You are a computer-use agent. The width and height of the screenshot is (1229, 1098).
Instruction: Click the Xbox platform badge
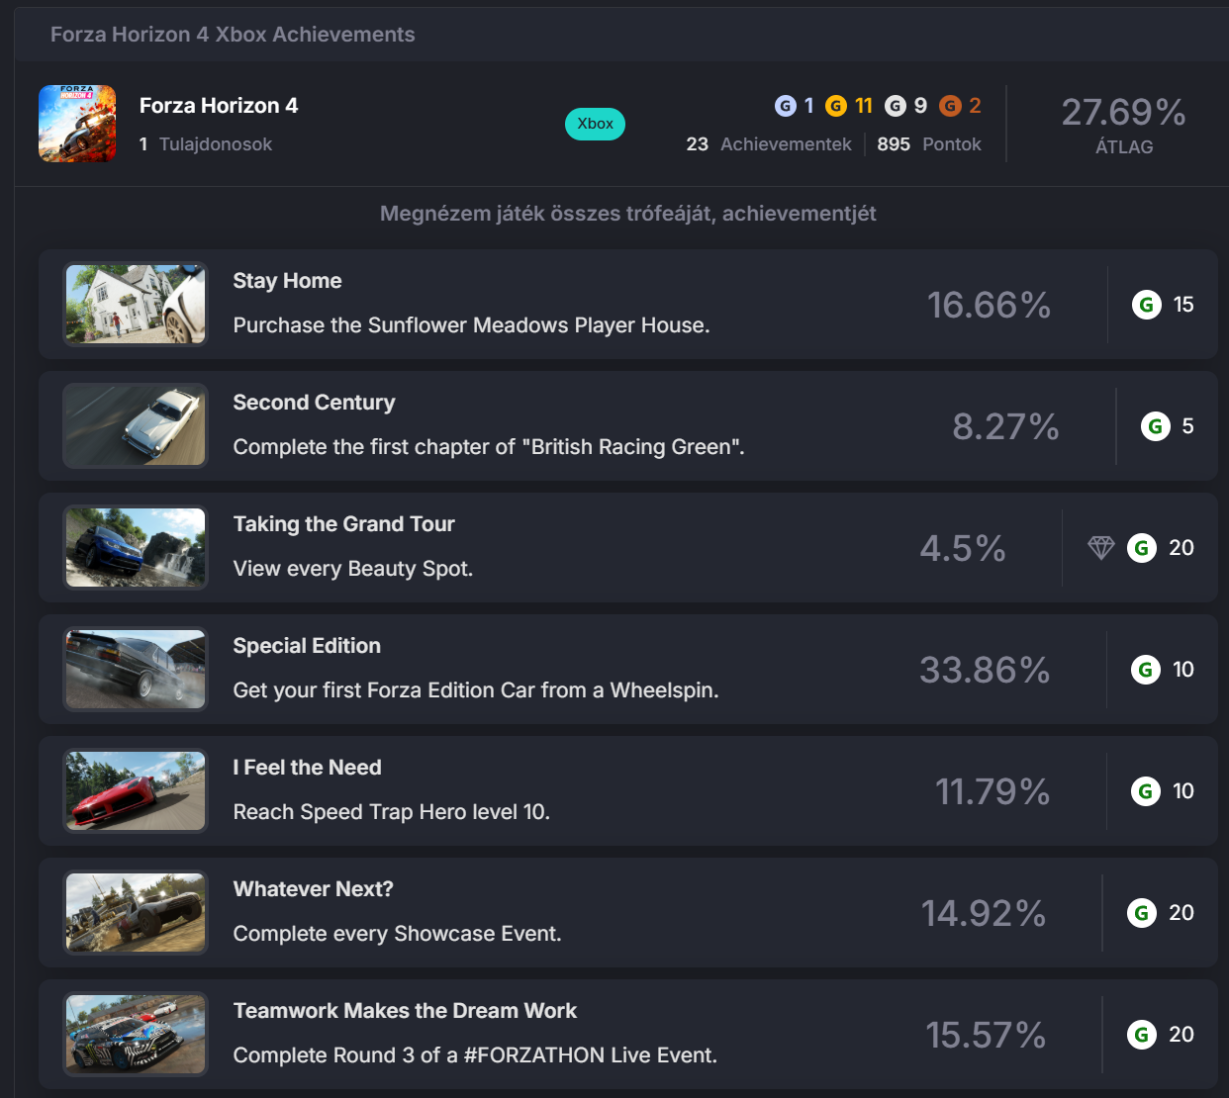(595, 124)
